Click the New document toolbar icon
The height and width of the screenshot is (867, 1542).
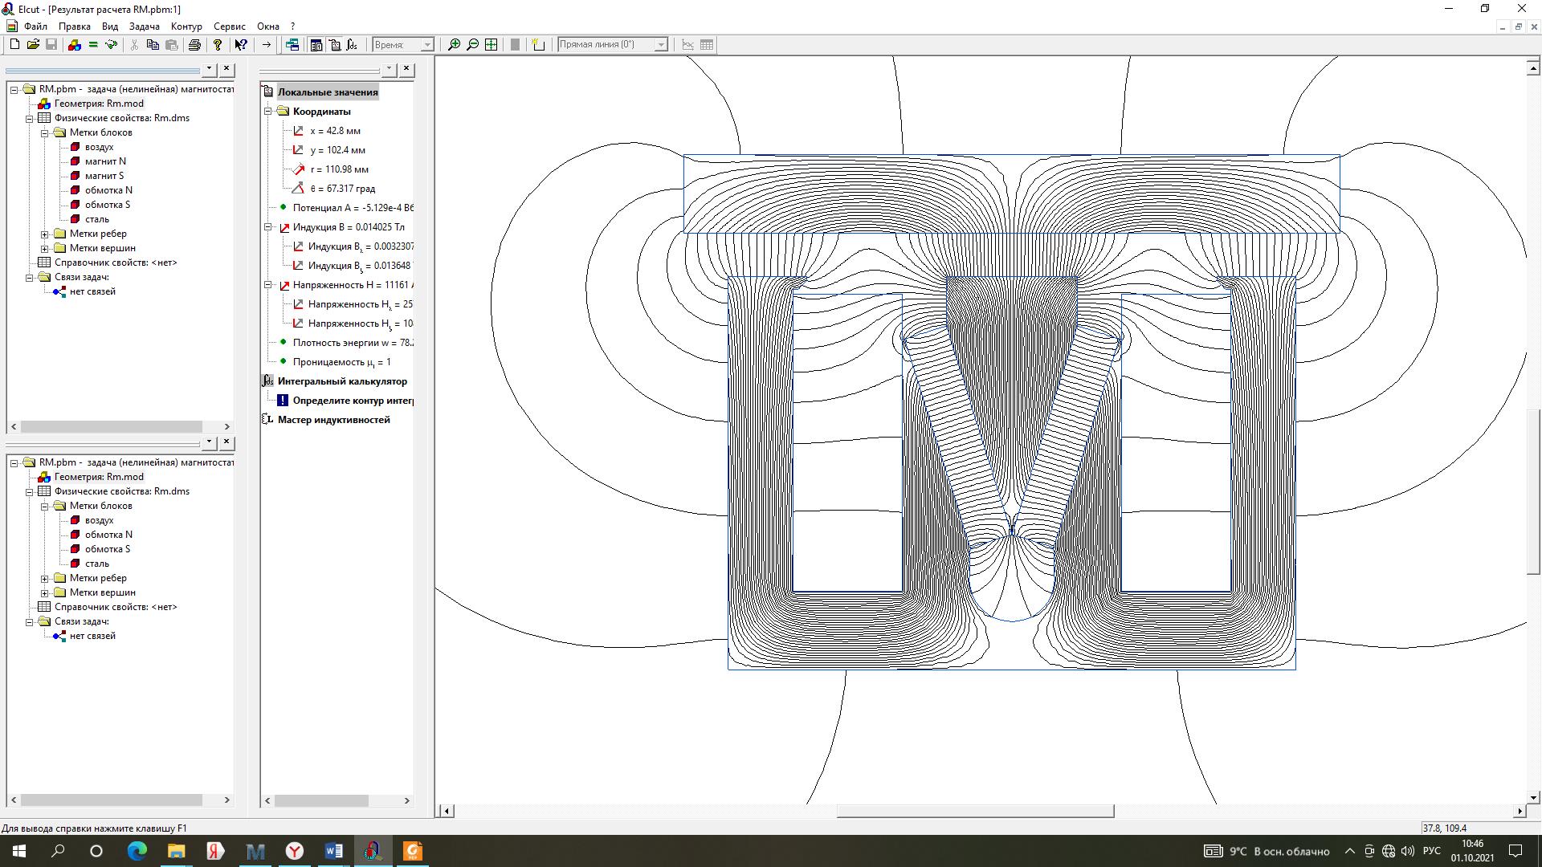[14, 45]
